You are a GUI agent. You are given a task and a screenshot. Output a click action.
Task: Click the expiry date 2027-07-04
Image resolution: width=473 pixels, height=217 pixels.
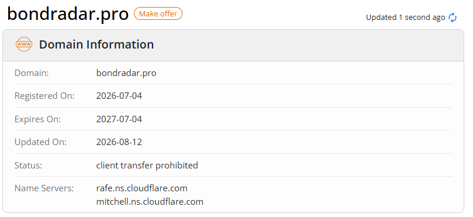pos(119,119)
